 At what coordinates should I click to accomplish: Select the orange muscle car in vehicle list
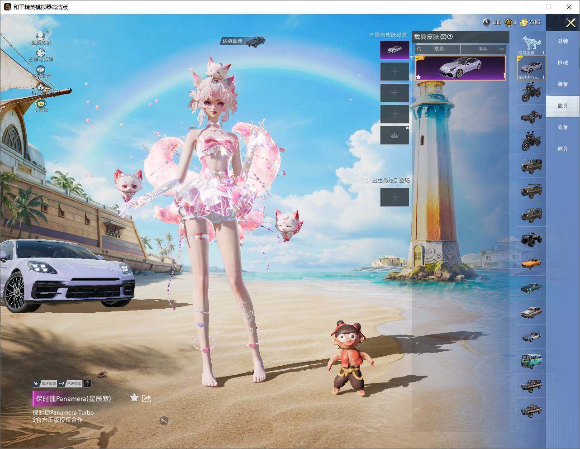pyautogui.click(x=531, y=263)
